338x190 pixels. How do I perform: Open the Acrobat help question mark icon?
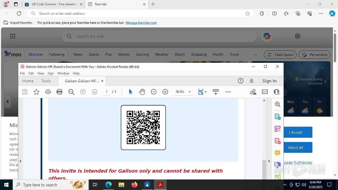241,81
